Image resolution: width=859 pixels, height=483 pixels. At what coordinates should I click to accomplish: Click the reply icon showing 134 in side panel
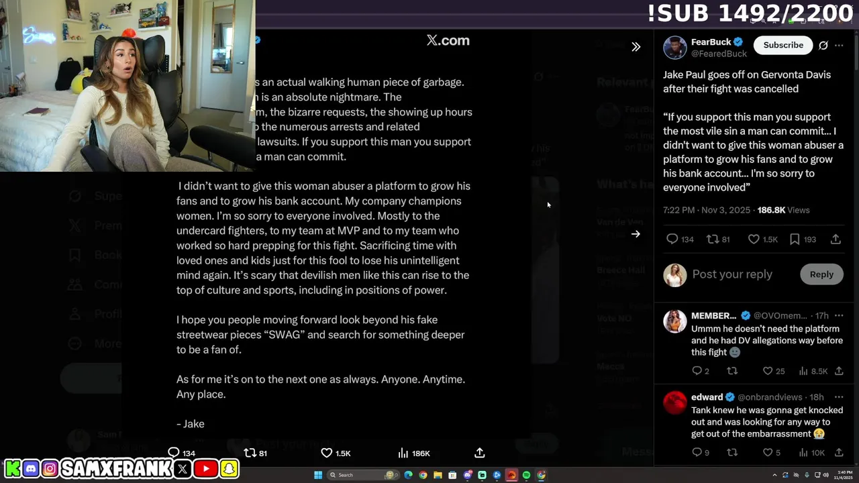(672, 239)
